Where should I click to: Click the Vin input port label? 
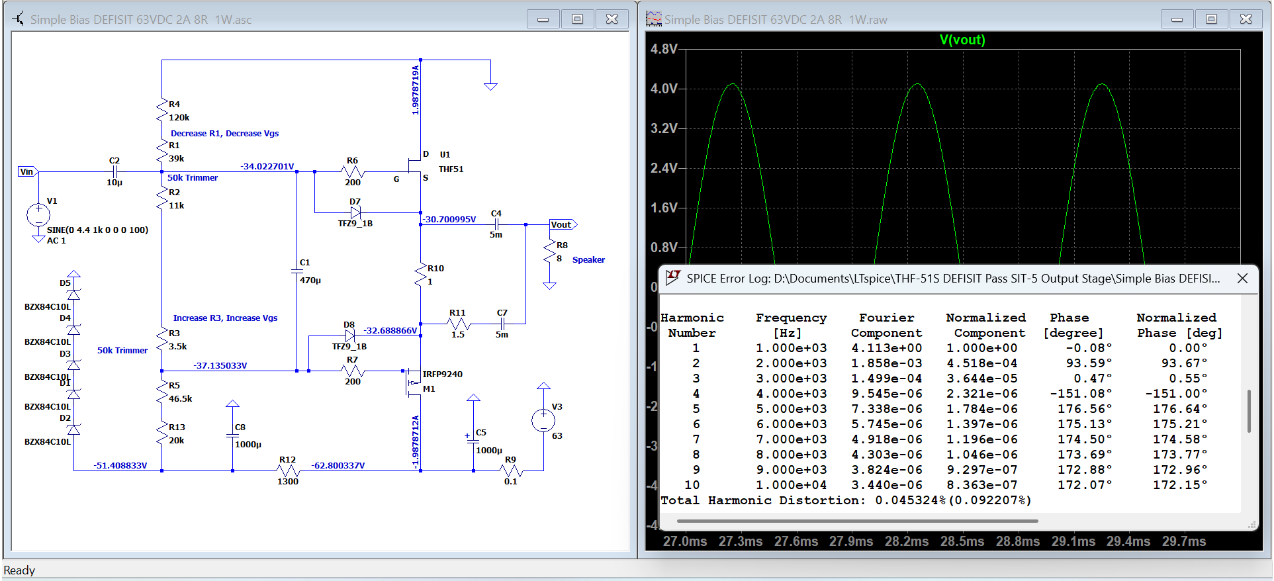[x=27, y=171]
